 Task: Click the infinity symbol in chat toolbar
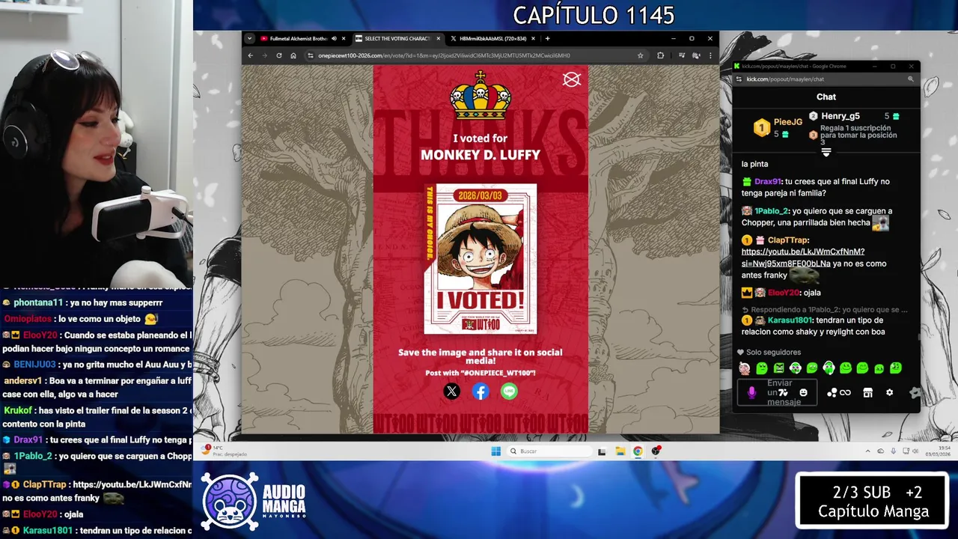click(845, 392)
